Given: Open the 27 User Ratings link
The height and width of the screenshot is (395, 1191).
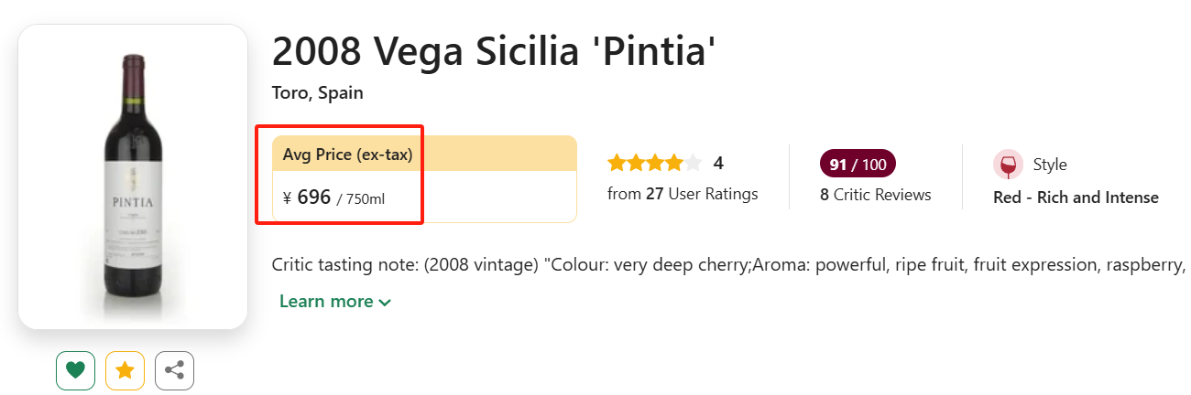Looking at the screenshot, I should [x=683, y=194].
